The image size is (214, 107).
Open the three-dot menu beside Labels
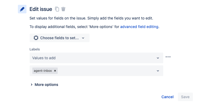168,57
